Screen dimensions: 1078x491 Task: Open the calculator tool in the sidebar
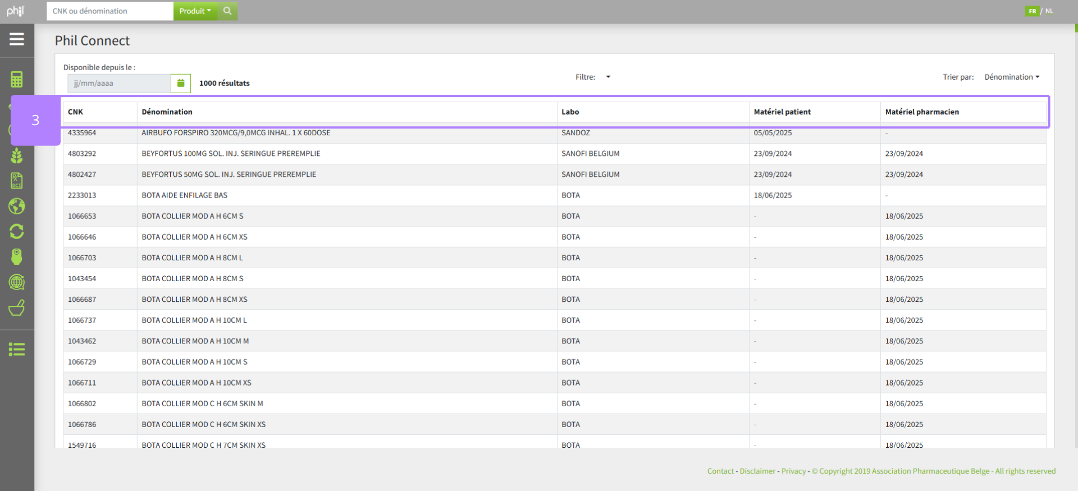pyautogui.click(x=17, y=79)
